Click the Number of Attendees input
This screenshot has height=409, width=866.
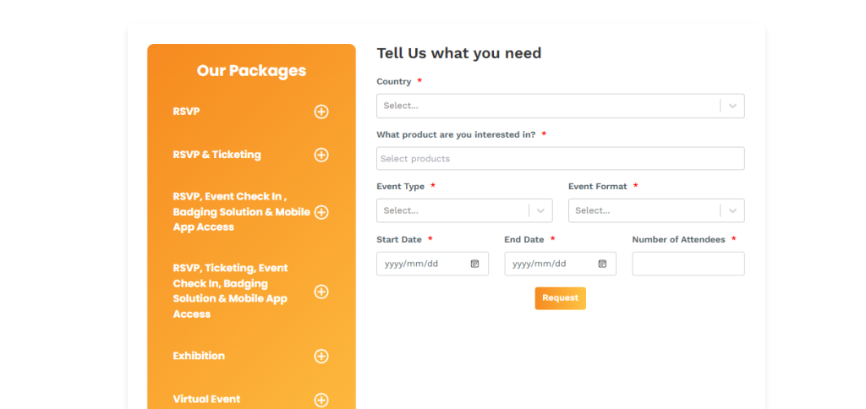point(688,264)
